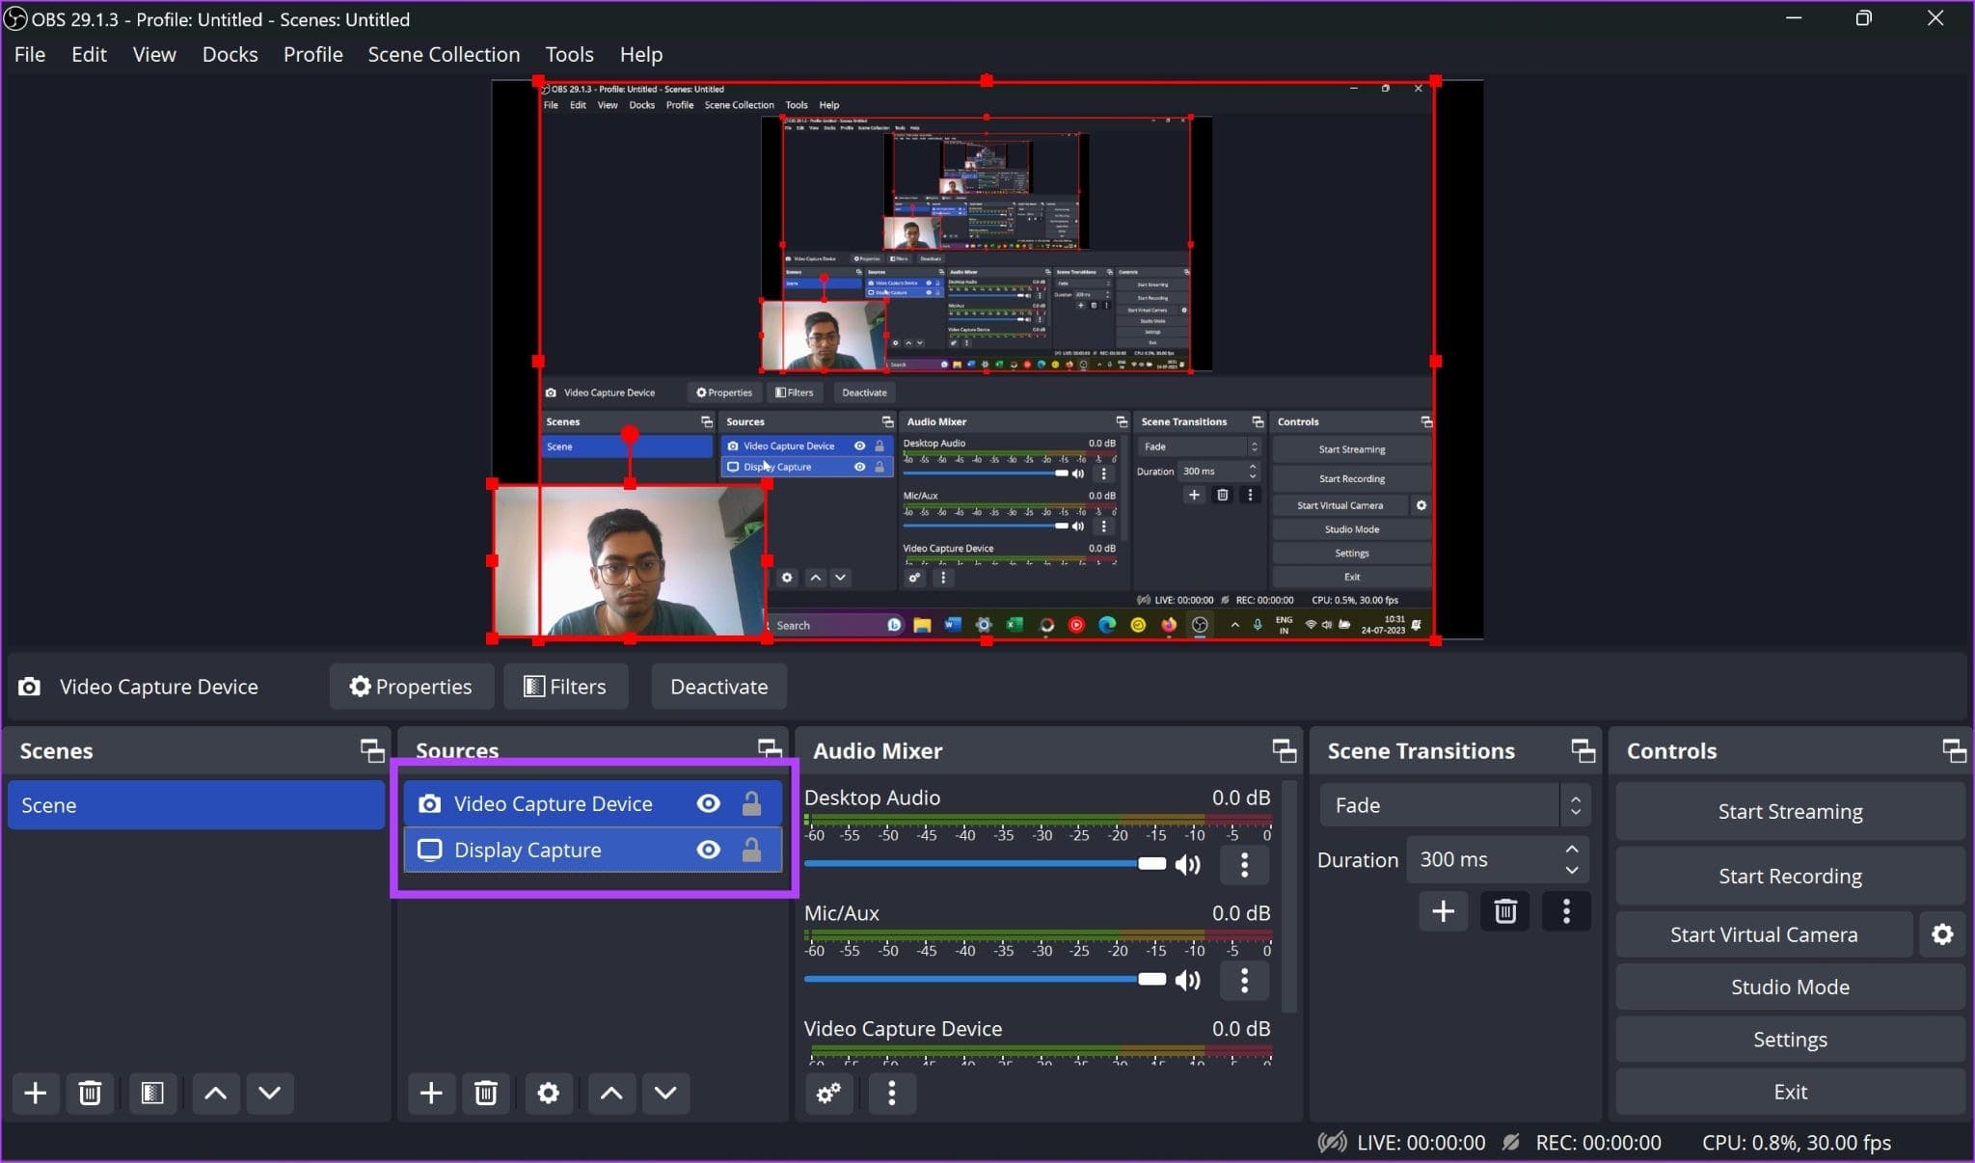Add a new scene with plus button
1975x1163 pixels.
tap(36, 1093)
